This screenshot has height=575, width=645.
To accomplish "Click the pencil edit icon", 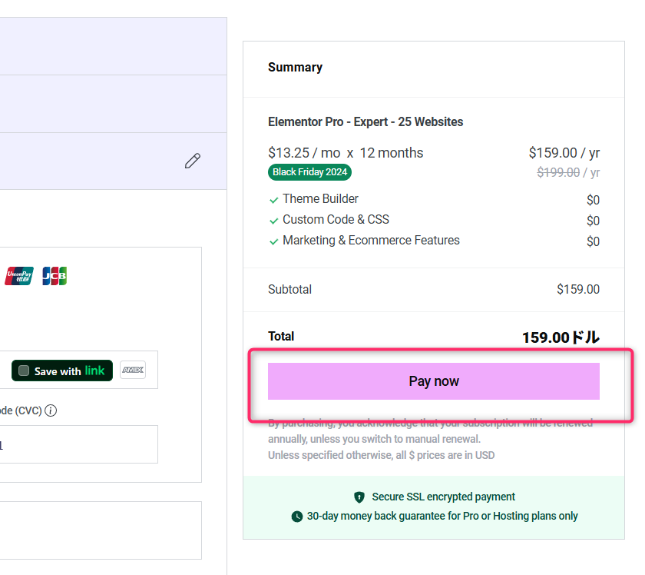I will click(x=193, y=161).
